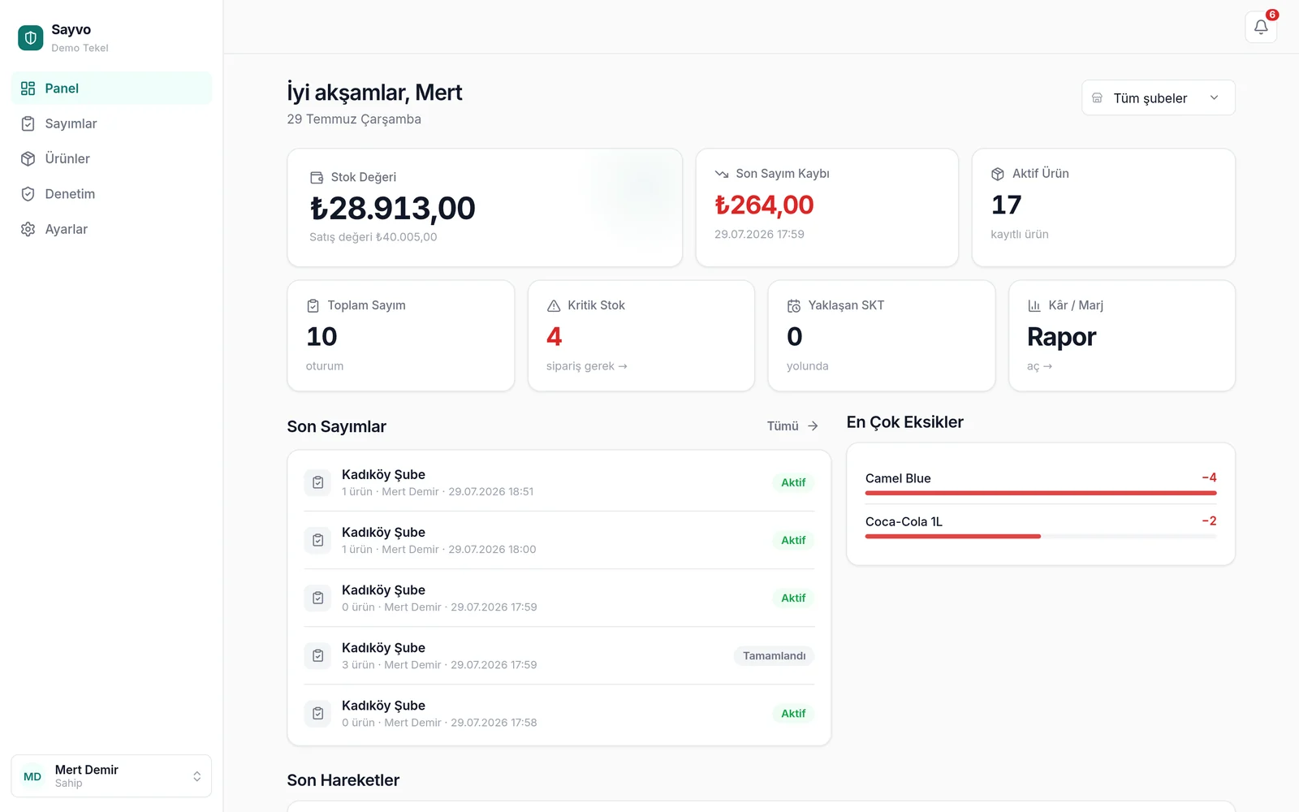Viewport: 1299px width, 812px height.
Task: Click the Aktif badge on the 18:51 count
Action: pyautogui.click(x=793, y=482)
